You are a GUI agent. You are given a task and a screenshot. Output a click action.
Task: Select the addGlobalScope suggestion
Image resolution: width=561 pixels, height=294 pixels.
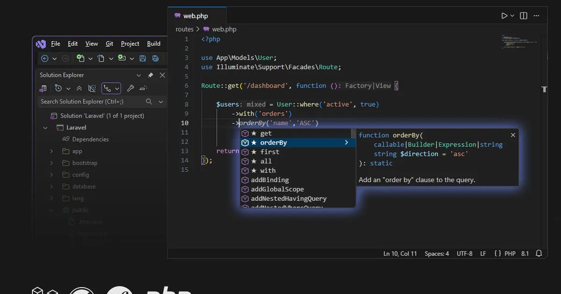[x=298, y=189]
